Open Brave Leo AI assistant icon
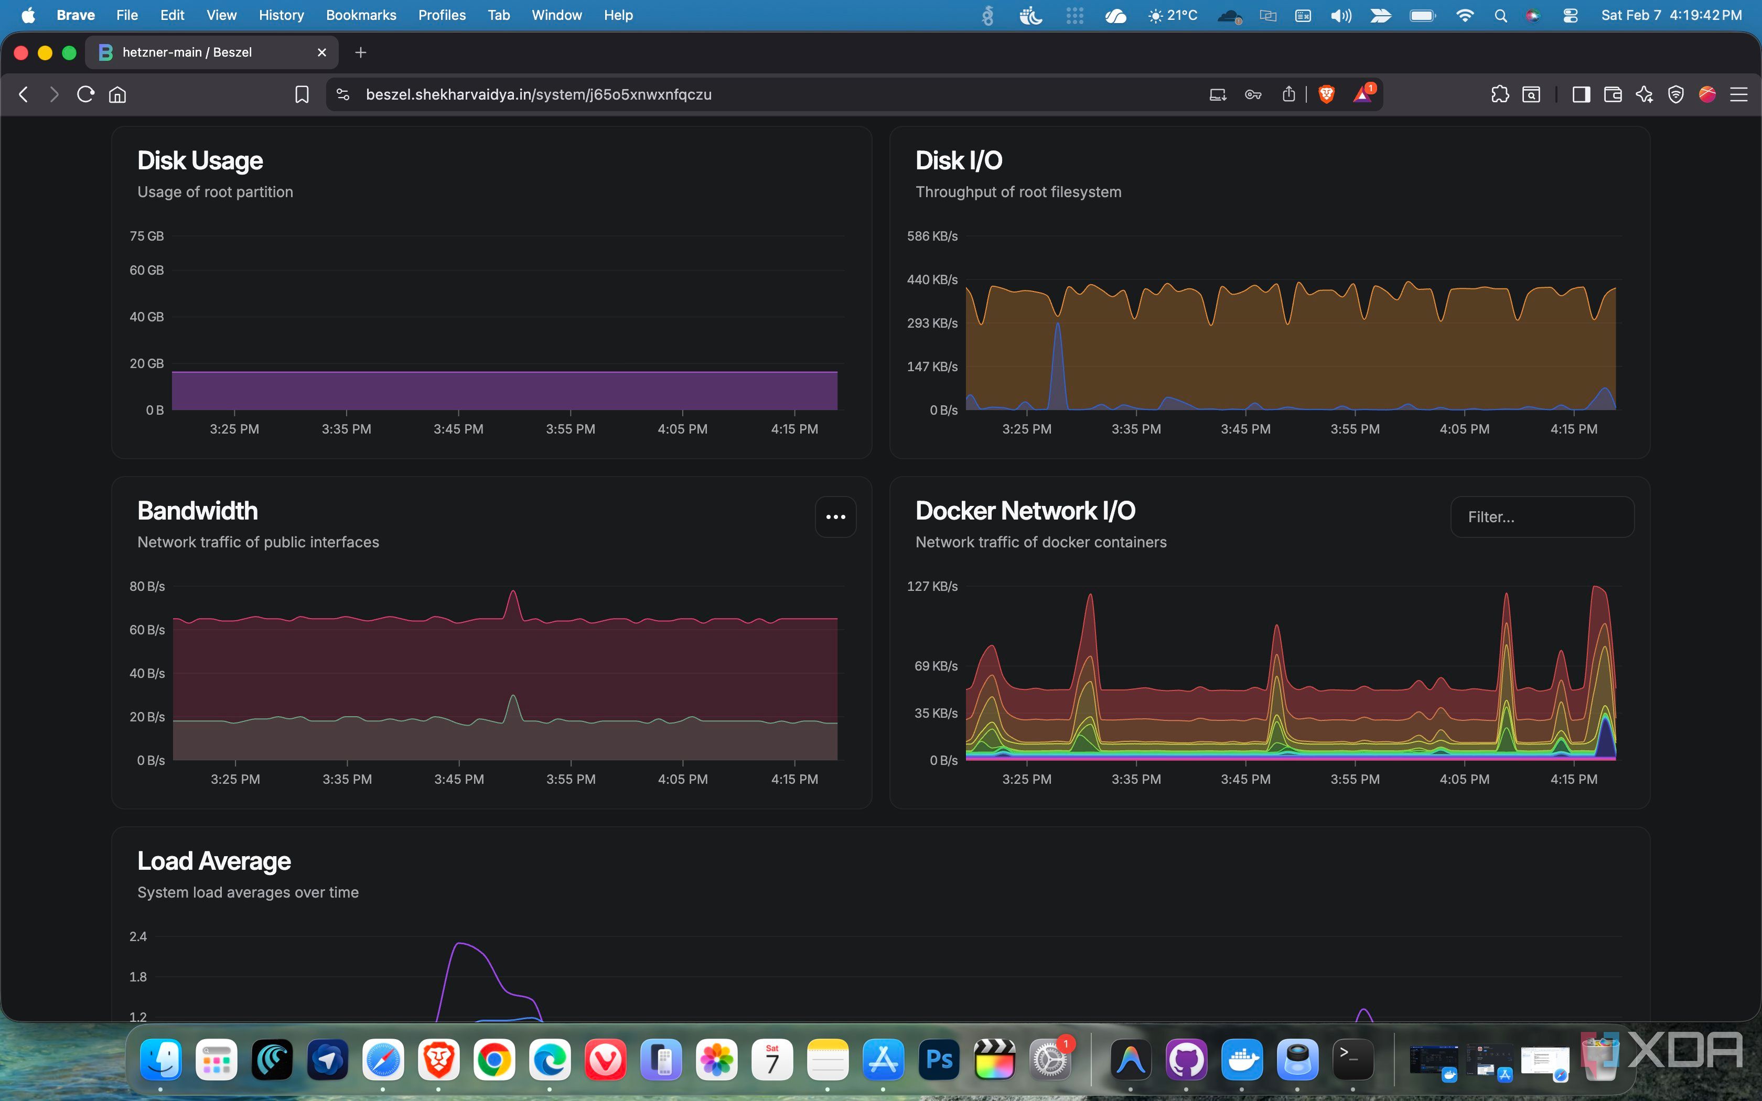Image resolution: width=1762 pixels, height=1101 pixels. 1644,95
